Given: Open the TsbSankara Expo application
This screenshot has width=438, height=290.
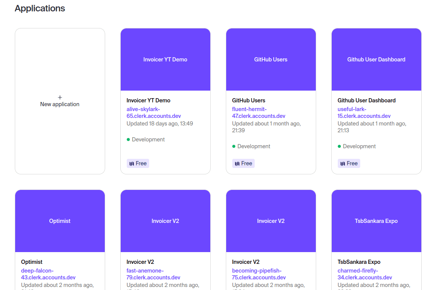Looking at the screenshot, I should (376, 221).
